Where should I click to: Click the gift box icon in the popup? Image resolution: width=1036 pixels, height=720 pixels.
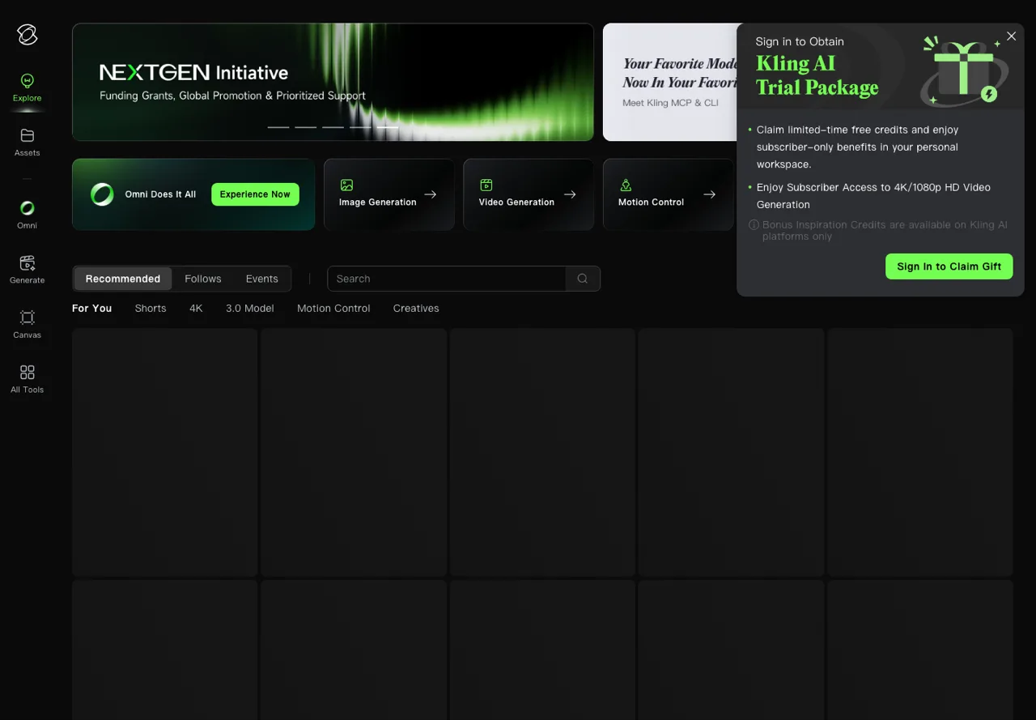click(963, 70)
